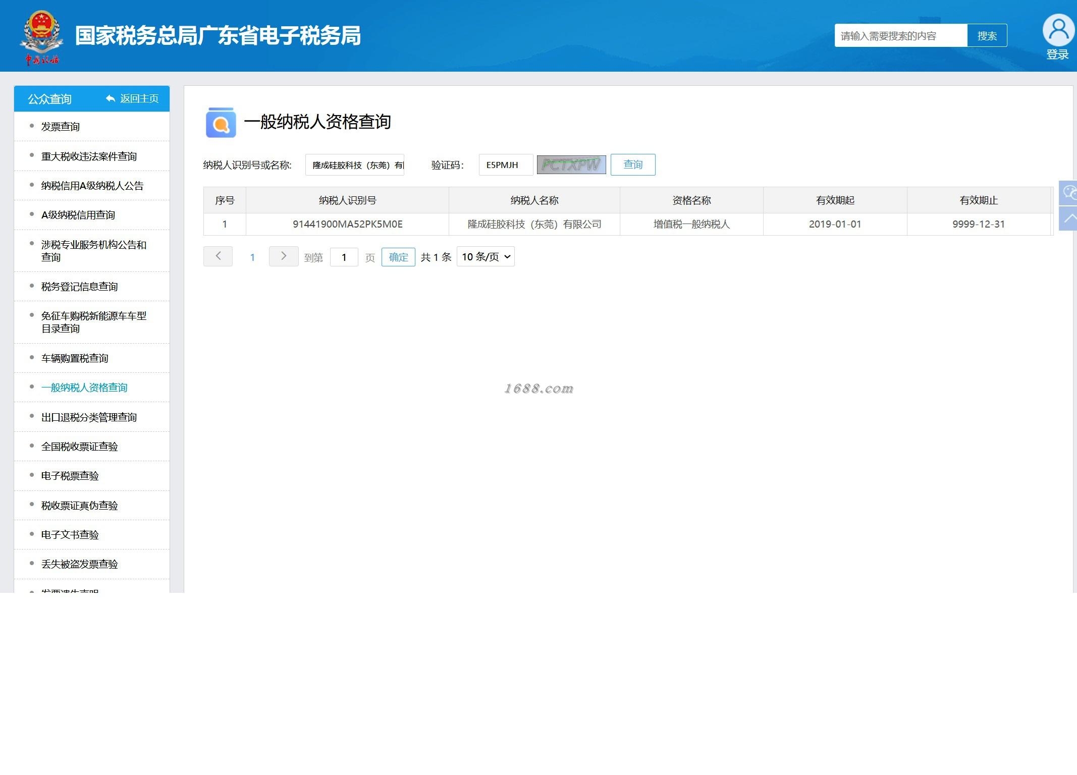
Task: Click the return-to-home arrow icon
Action: point(111,98)
